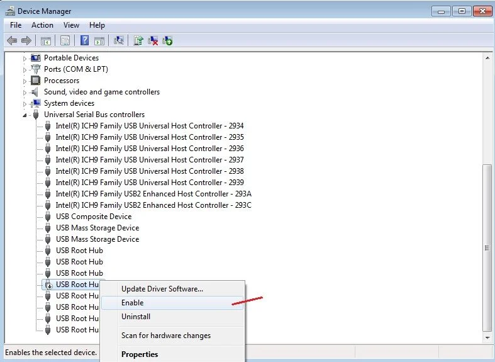Click the System devices monitor icon
Viewport: 495px width, 362px height.
coord(36,103)
